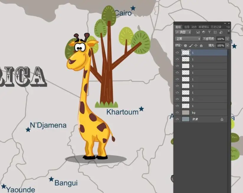
Task: Click the Cairo label on the map
Action: coord(123,13)
